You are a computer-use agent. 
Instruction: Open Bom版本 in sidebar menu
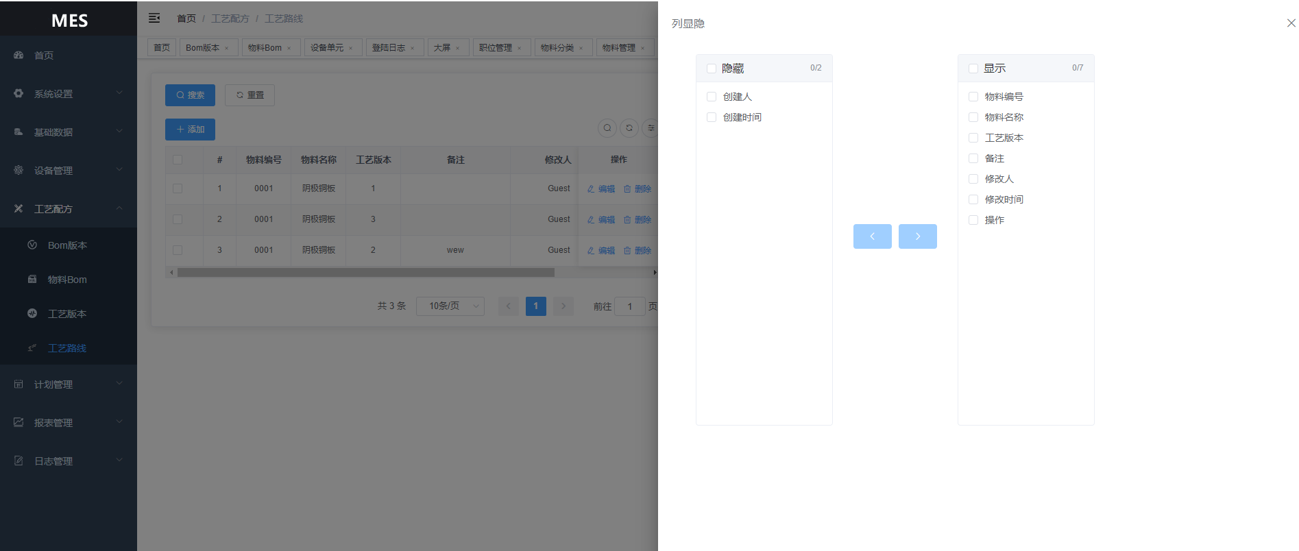(x=67, y=245)
